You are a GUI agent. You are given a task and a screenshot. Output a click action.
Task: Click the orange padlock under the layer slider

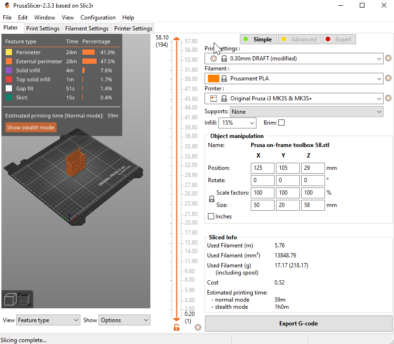(177, 328)
